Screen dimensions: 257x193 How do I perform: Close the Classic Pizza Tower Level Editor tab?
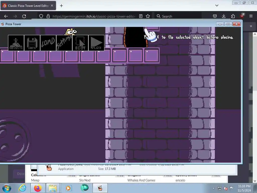point(52,6)
